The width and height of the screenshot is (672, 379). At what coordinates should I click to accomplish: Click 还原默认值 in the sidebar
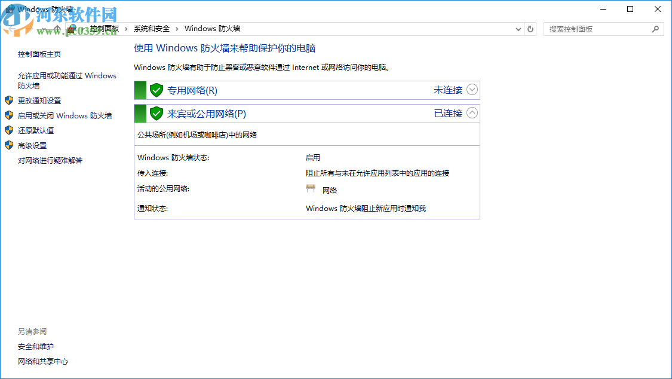(35, 130)
